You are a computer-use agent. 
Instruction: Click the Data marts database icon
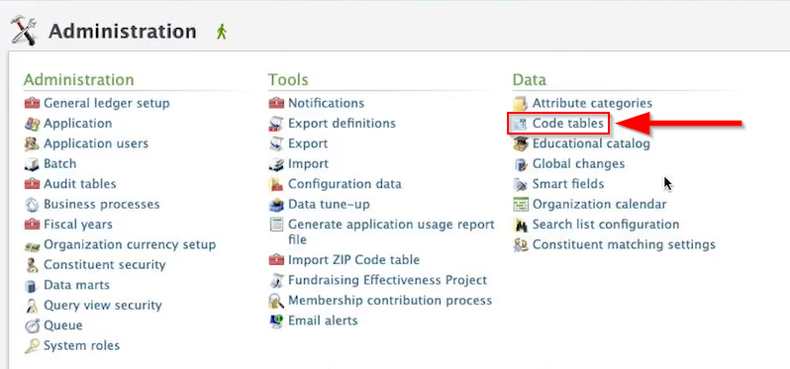point(32,286)
